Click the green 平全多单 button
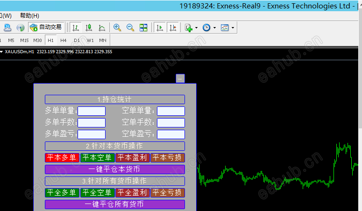 click(62, 192)
